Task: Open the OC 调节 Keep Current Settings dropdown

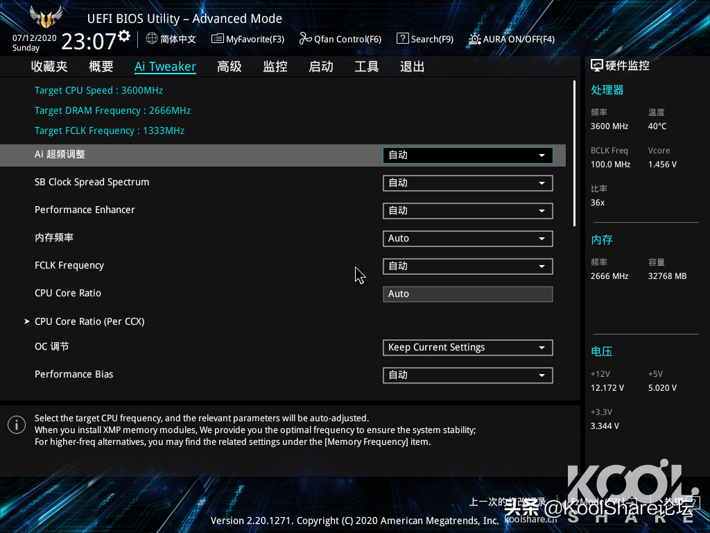Action: 468,348
